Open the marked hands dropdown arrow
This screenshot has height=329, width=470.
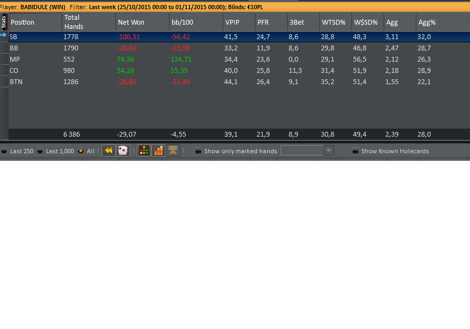(x=329, y=151)
